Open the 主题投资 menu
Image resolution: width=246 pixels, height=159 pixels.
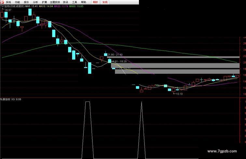pyautogui.click(x=55, y=2)
